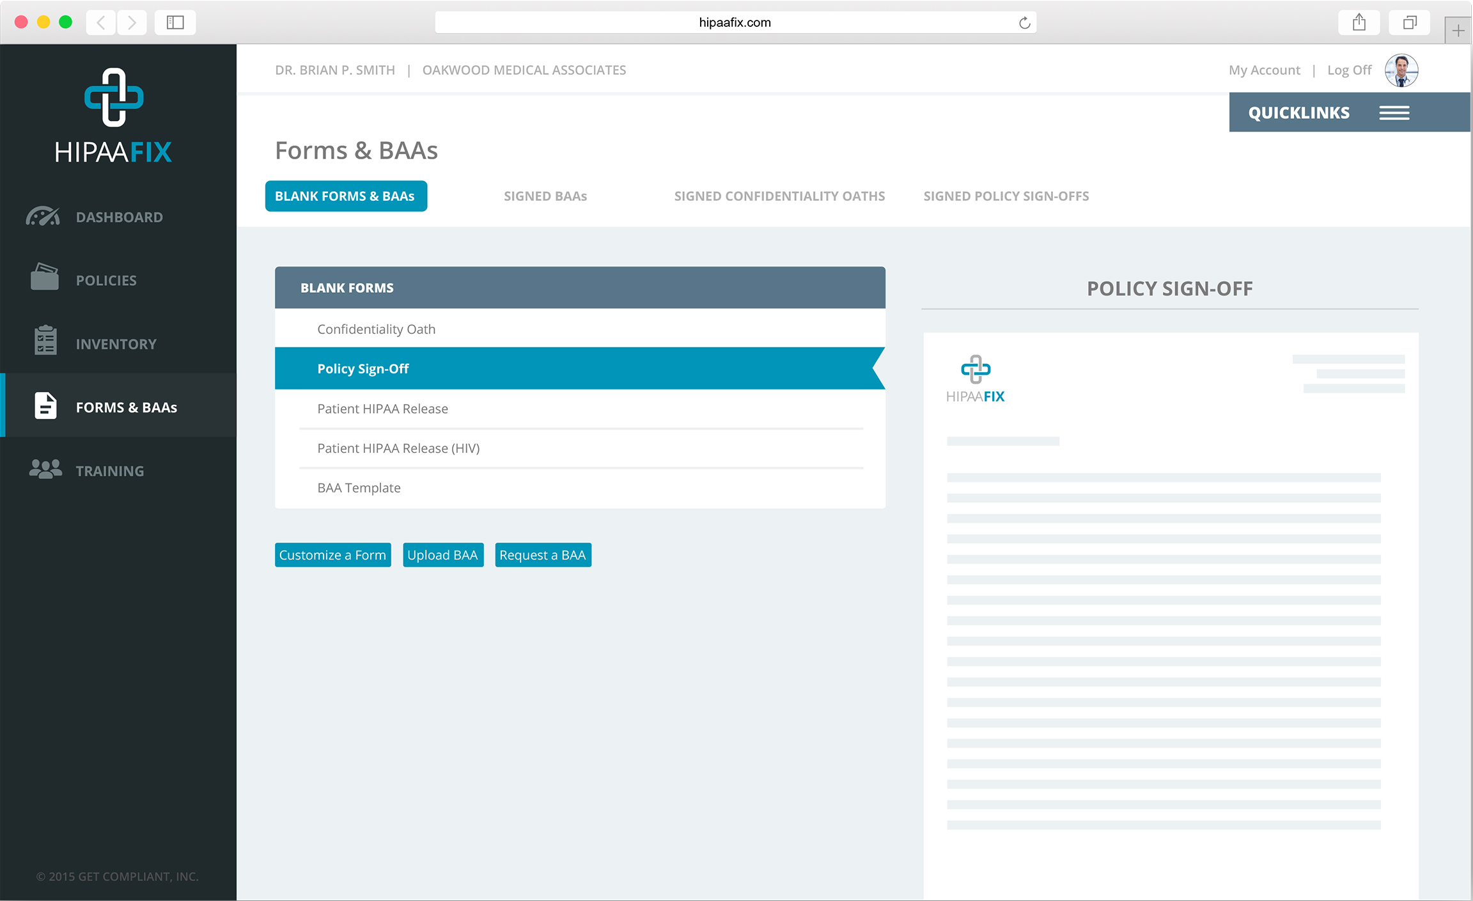Open the My Account link
The image size is (1473, 901).
coord(1264,70)
